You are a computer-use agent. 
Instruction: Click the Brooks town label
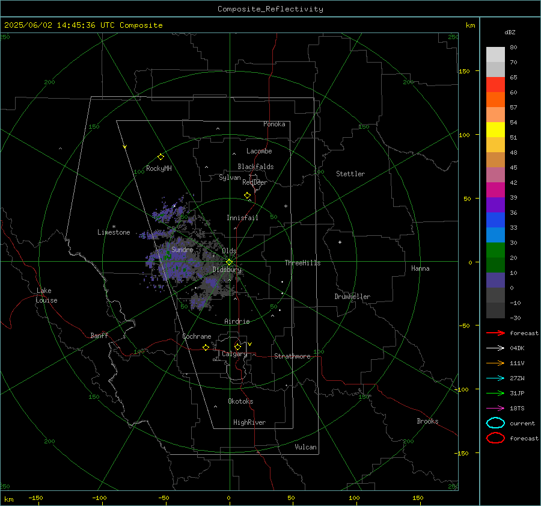click(x=427, y=421)
